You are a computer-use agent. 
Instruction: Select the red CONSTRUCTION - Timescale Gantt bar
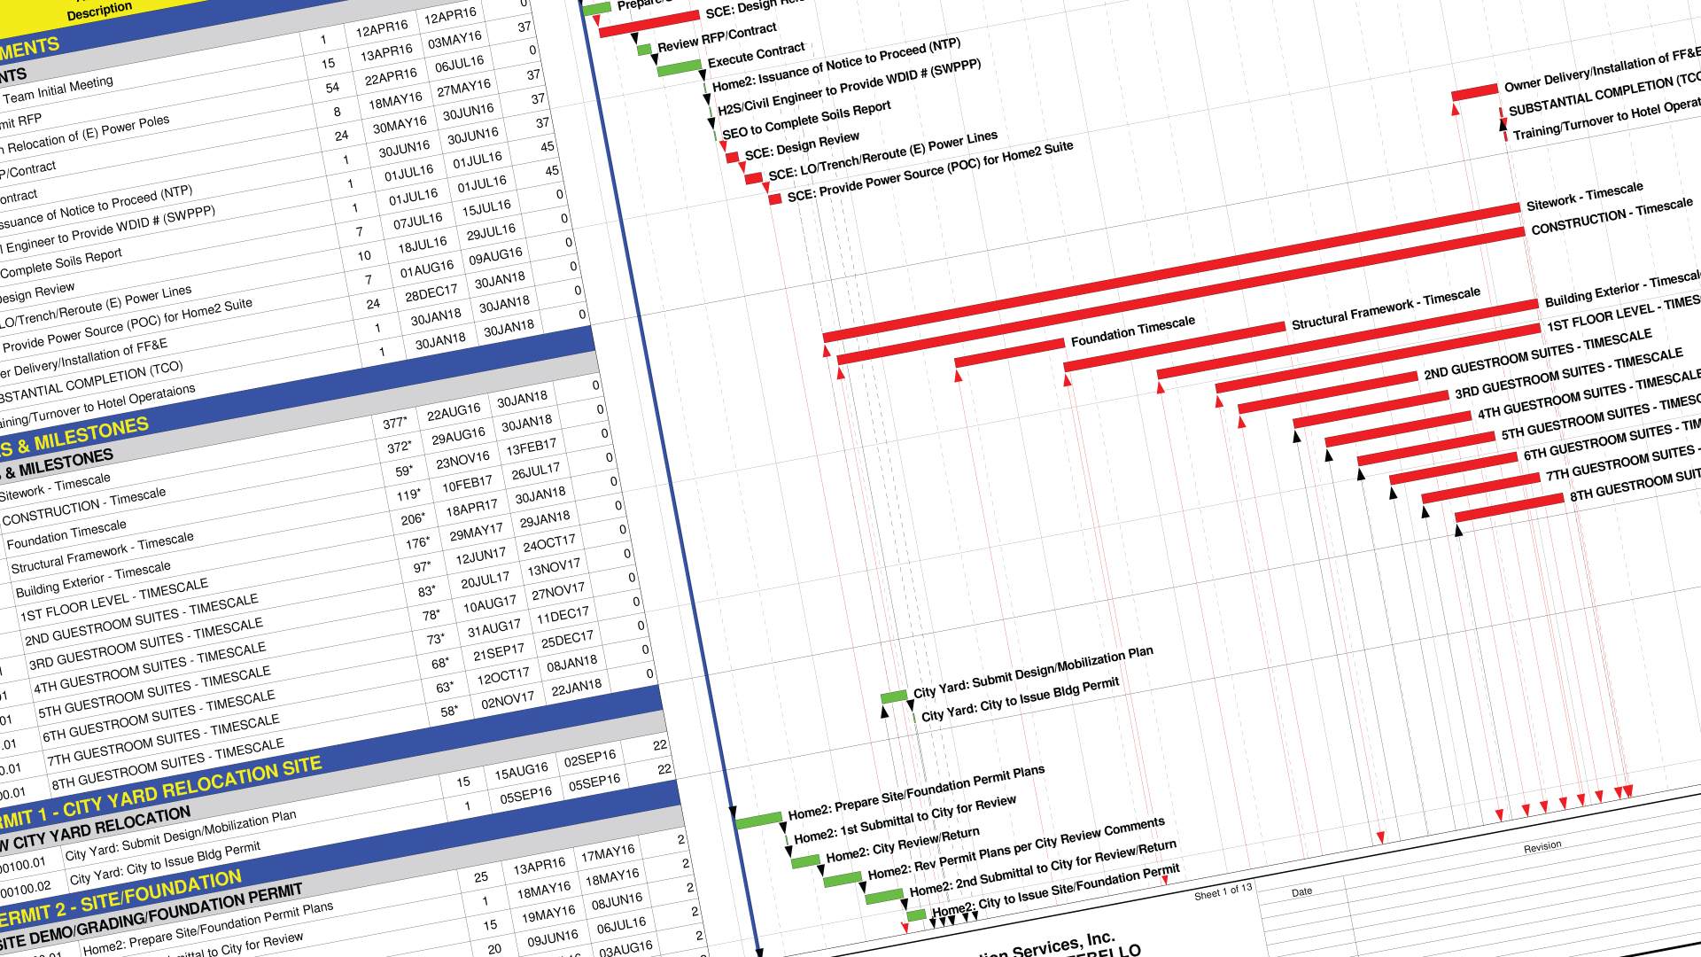tap(1181, 296)
